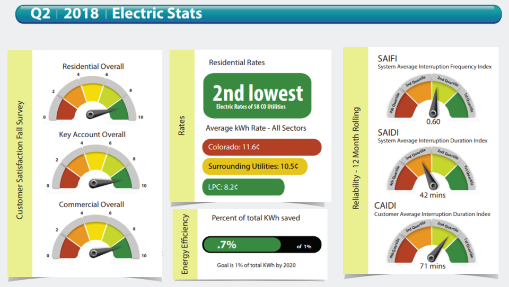Click the '0' scale label on Commercial gauge
The height and width of the screenshot is (287, 509).
tap(48, 256)
